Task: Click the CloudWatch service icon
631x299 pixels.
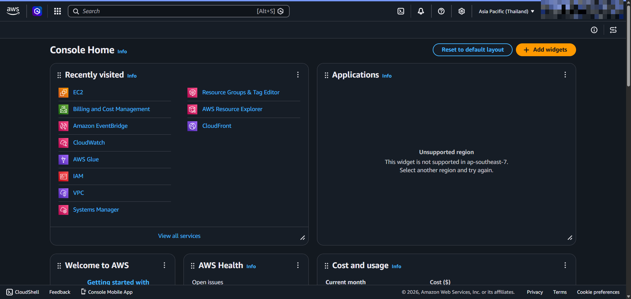Action: (x=63, y=143)
